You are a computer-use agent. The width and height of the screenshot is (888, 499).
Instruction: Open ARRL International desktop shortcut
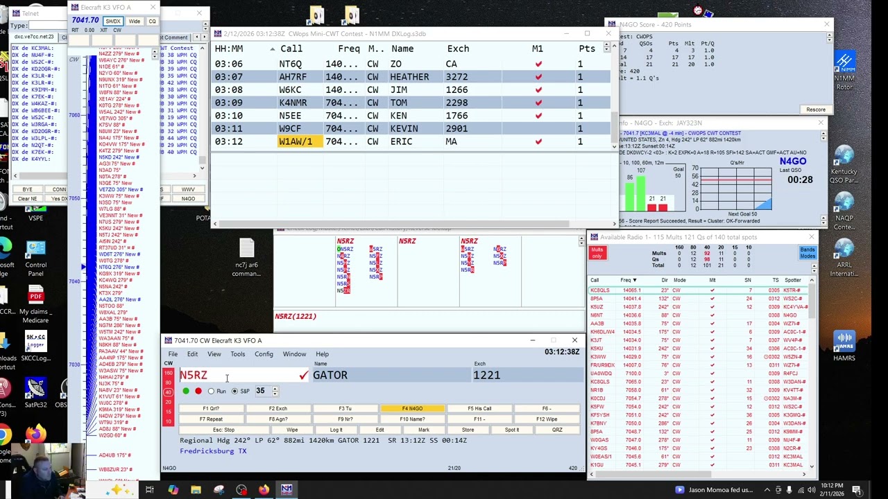pyautogui.click(x=844, y=258)
